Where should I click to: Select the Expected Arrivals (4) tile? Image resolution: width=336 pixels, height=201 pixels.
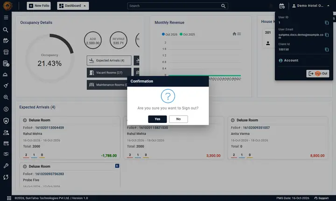click(x=109, y=61)
